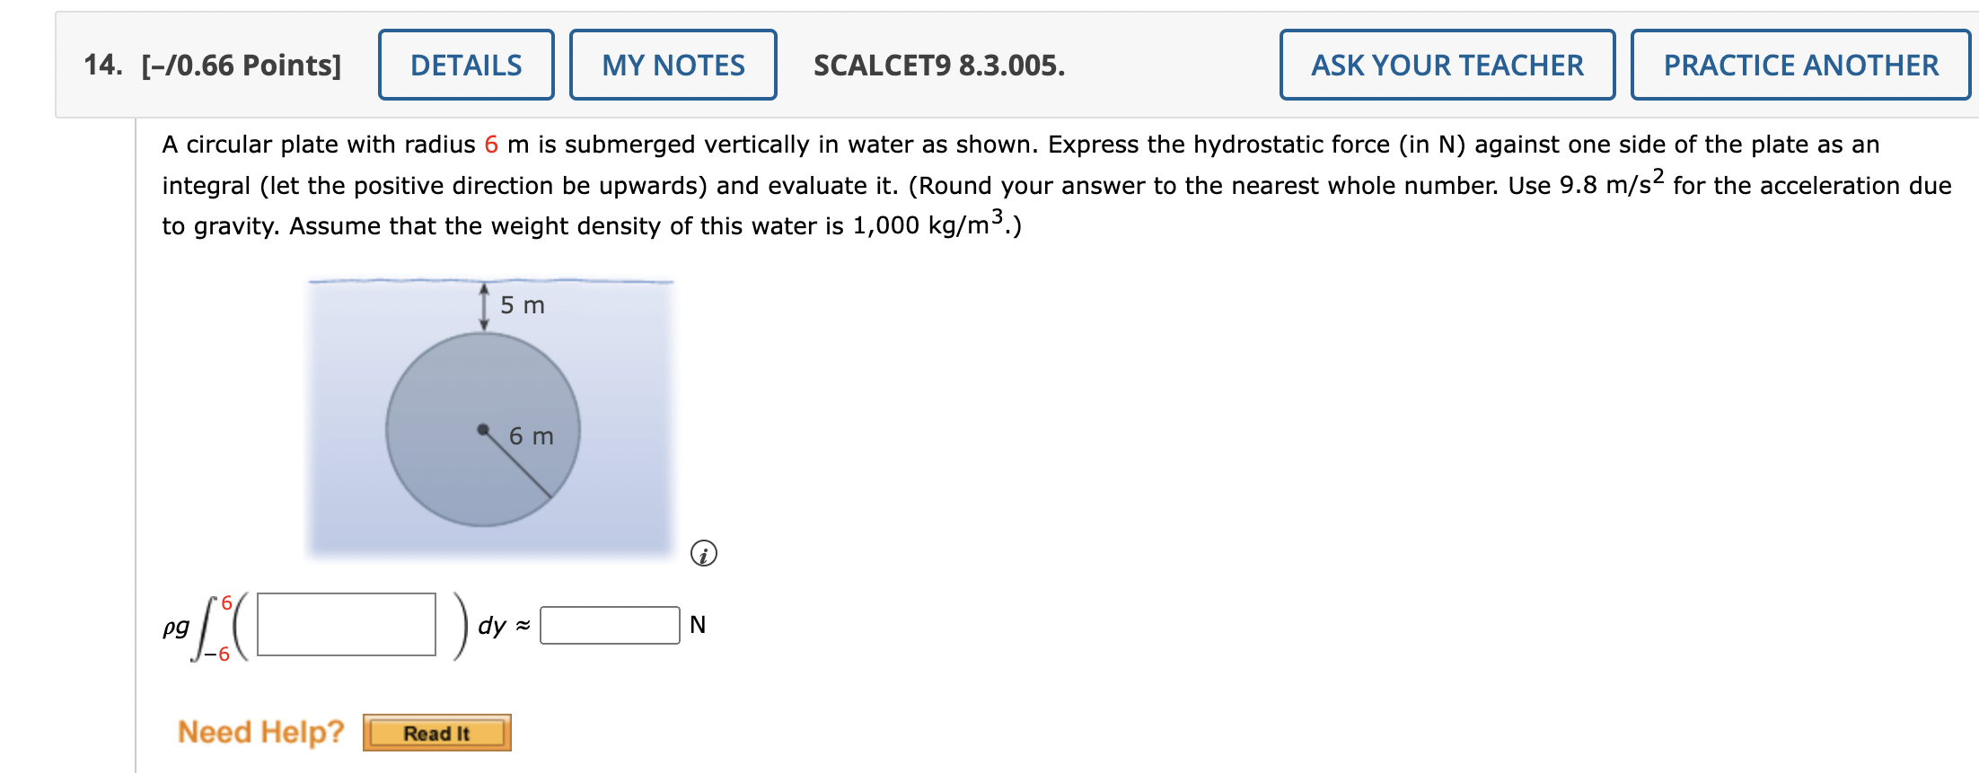
Task: Click the lower integration limit −6
Action: pos(219,654)
